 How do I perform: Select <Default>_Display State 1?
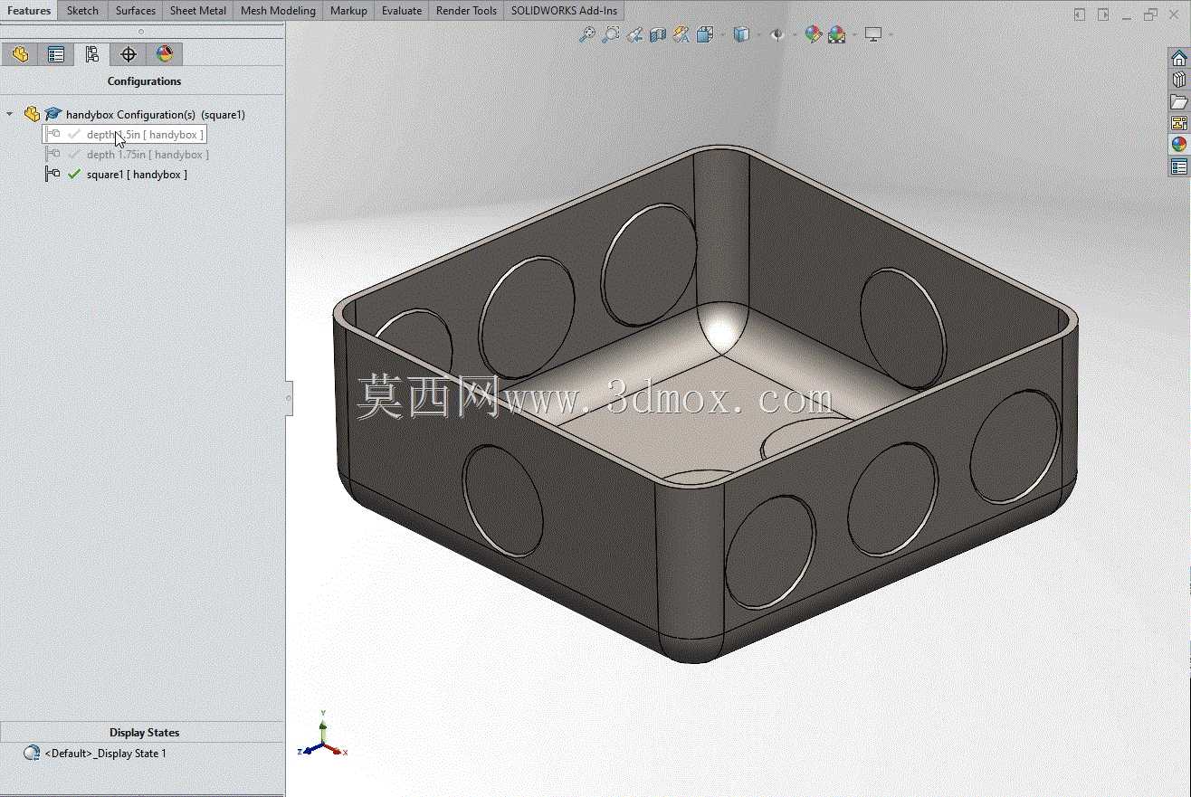(x=95, y=753)
